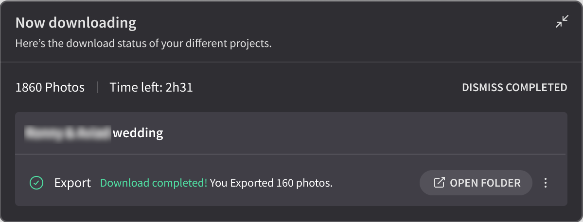
Task: Click the line beneath the wedding title
Action: tap(290, 154)
